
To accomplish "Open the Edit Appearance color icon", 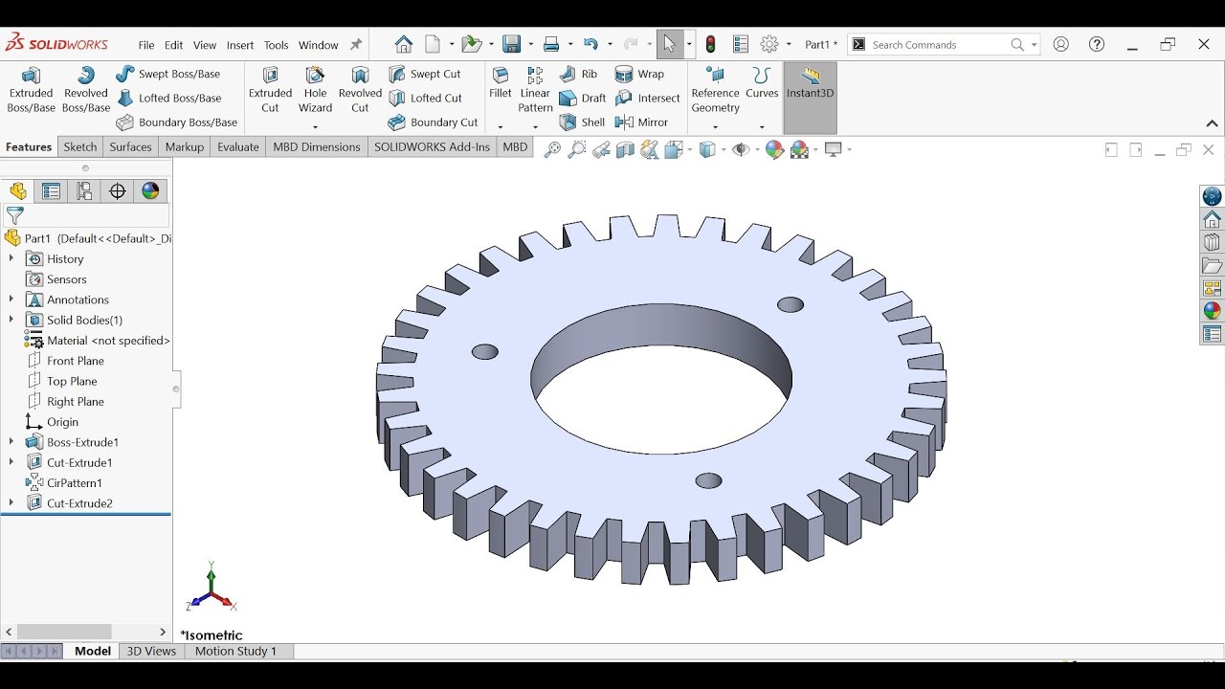I will click(775, 149).
